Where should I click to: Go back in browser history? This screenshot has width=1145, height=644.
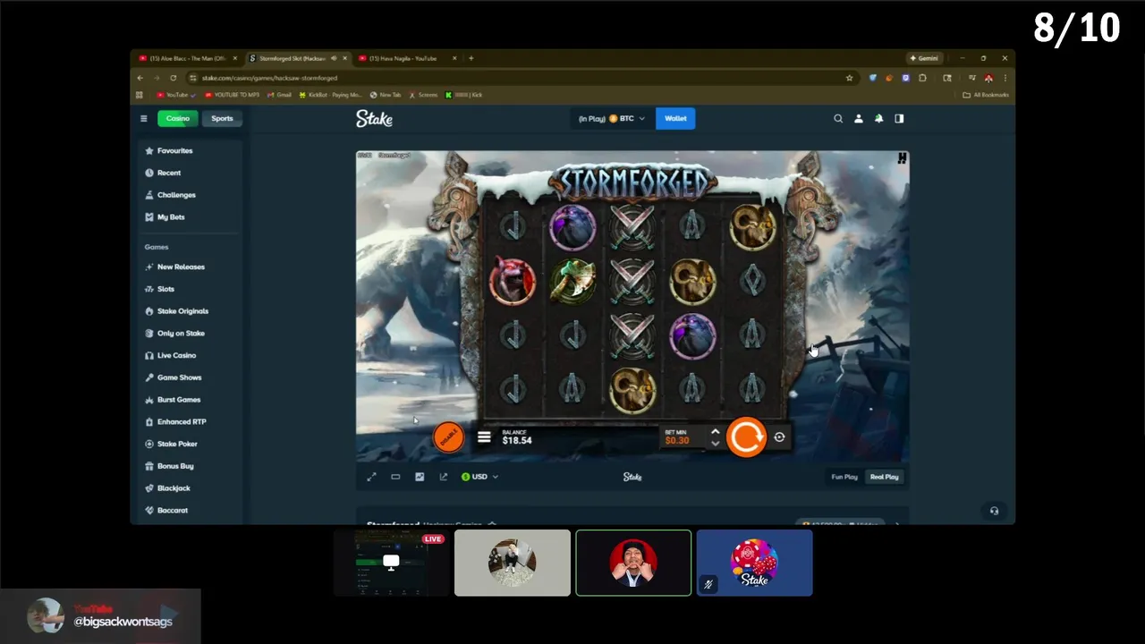coord(140,78)
